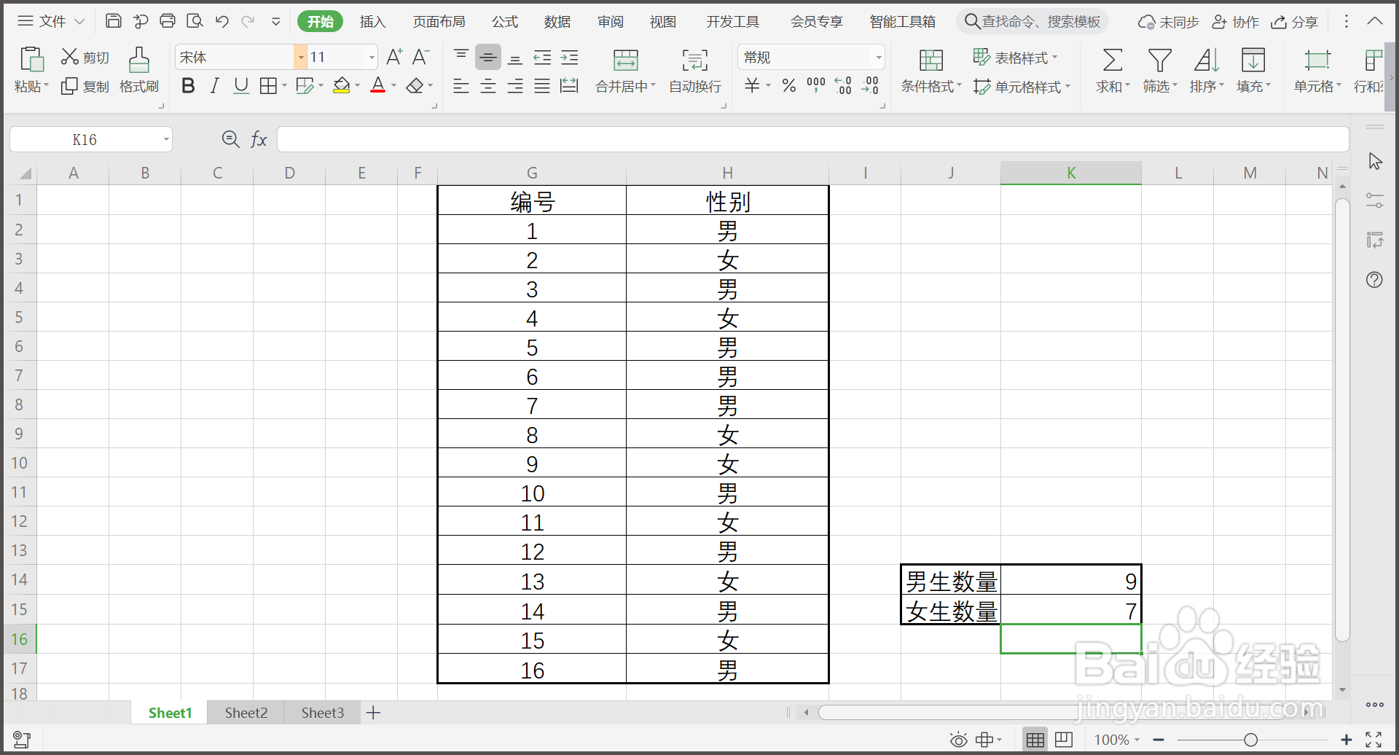Viewport: 1399px width, 755px height.
Task: Decrease font size with the A- icon
Action: pos(420,57)
